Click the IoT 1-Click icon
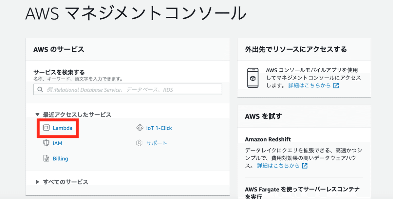The width and height of the screenshot is (393, 199). pos(140,128)
